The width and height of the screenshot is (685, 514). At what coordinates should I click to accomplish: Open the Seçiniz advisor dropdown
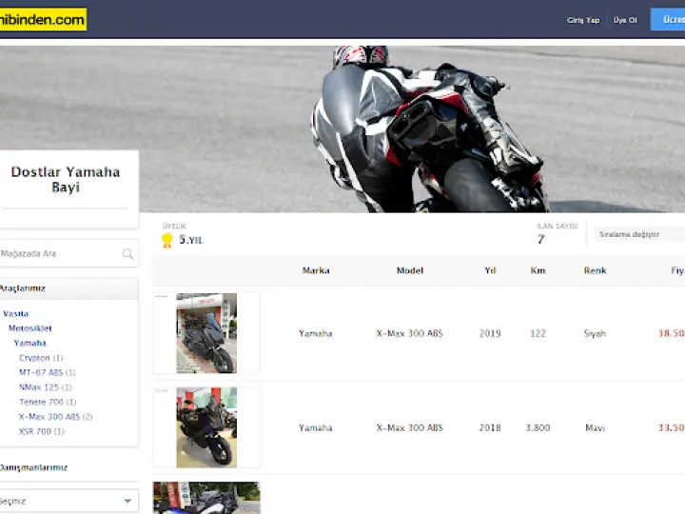click(x=68, y=501)
